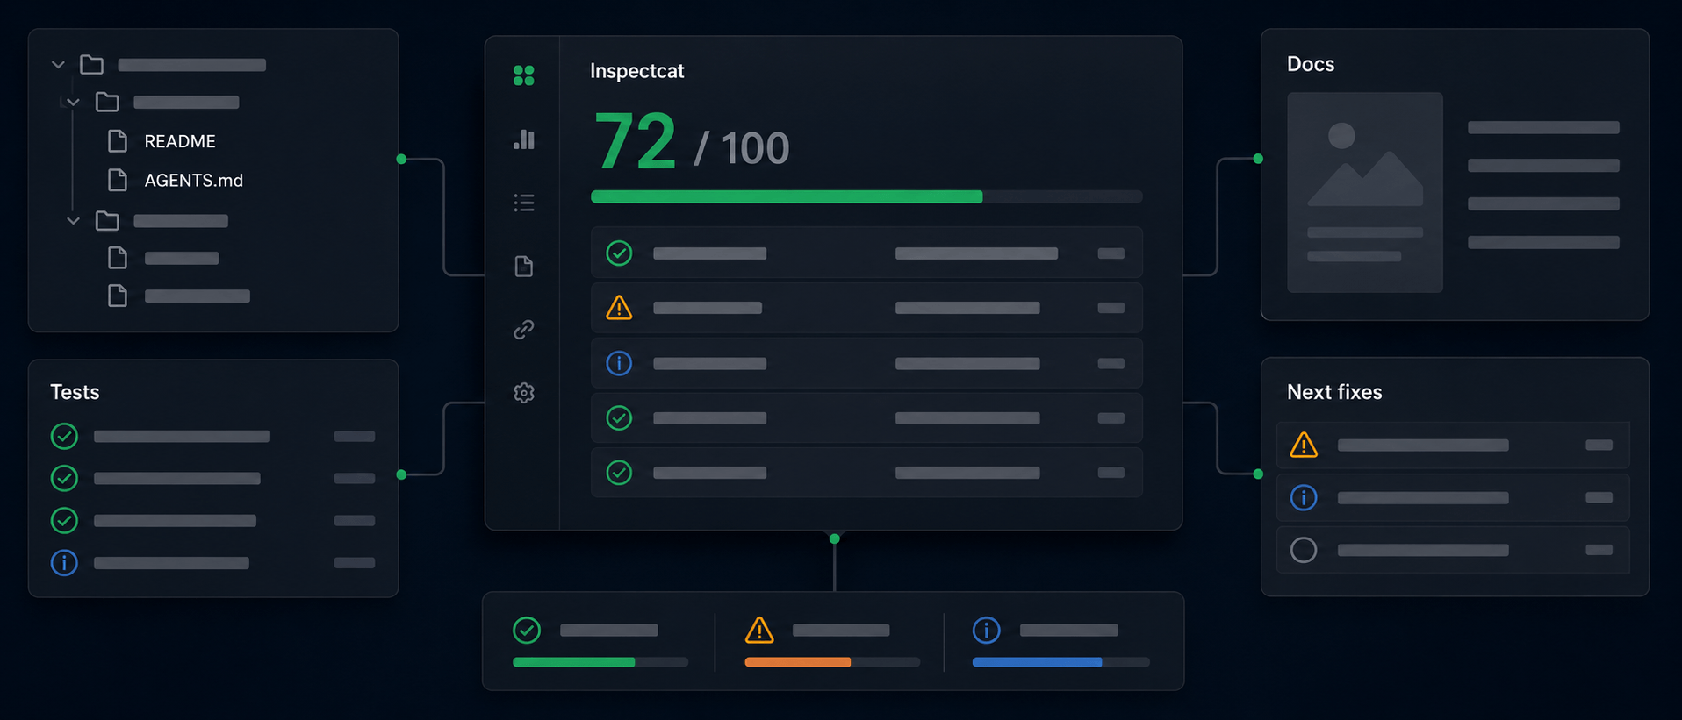Click the chain link icon in the sidebar
This screenshot has width=1682, height=720.
[524, 330]
